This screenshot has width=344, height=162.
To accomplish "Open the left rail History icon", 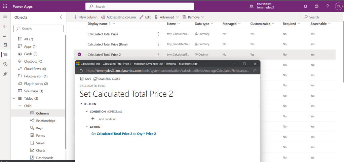I will (5, 64).
